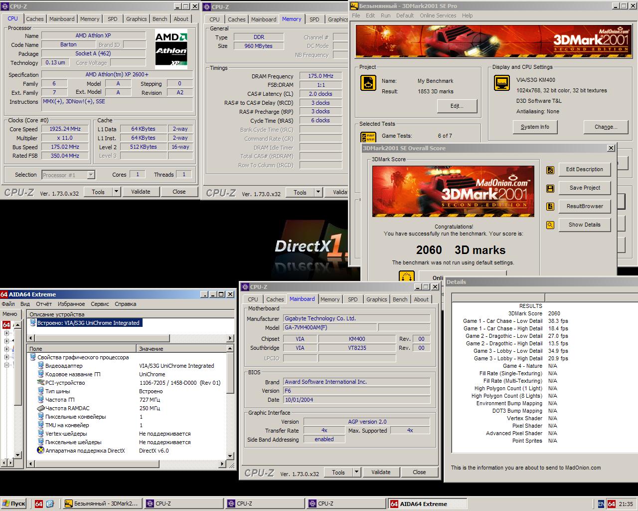Click the monitor icon under Display and CPU Settings
The width and height of the screenshot is (638, 511).
501,83
